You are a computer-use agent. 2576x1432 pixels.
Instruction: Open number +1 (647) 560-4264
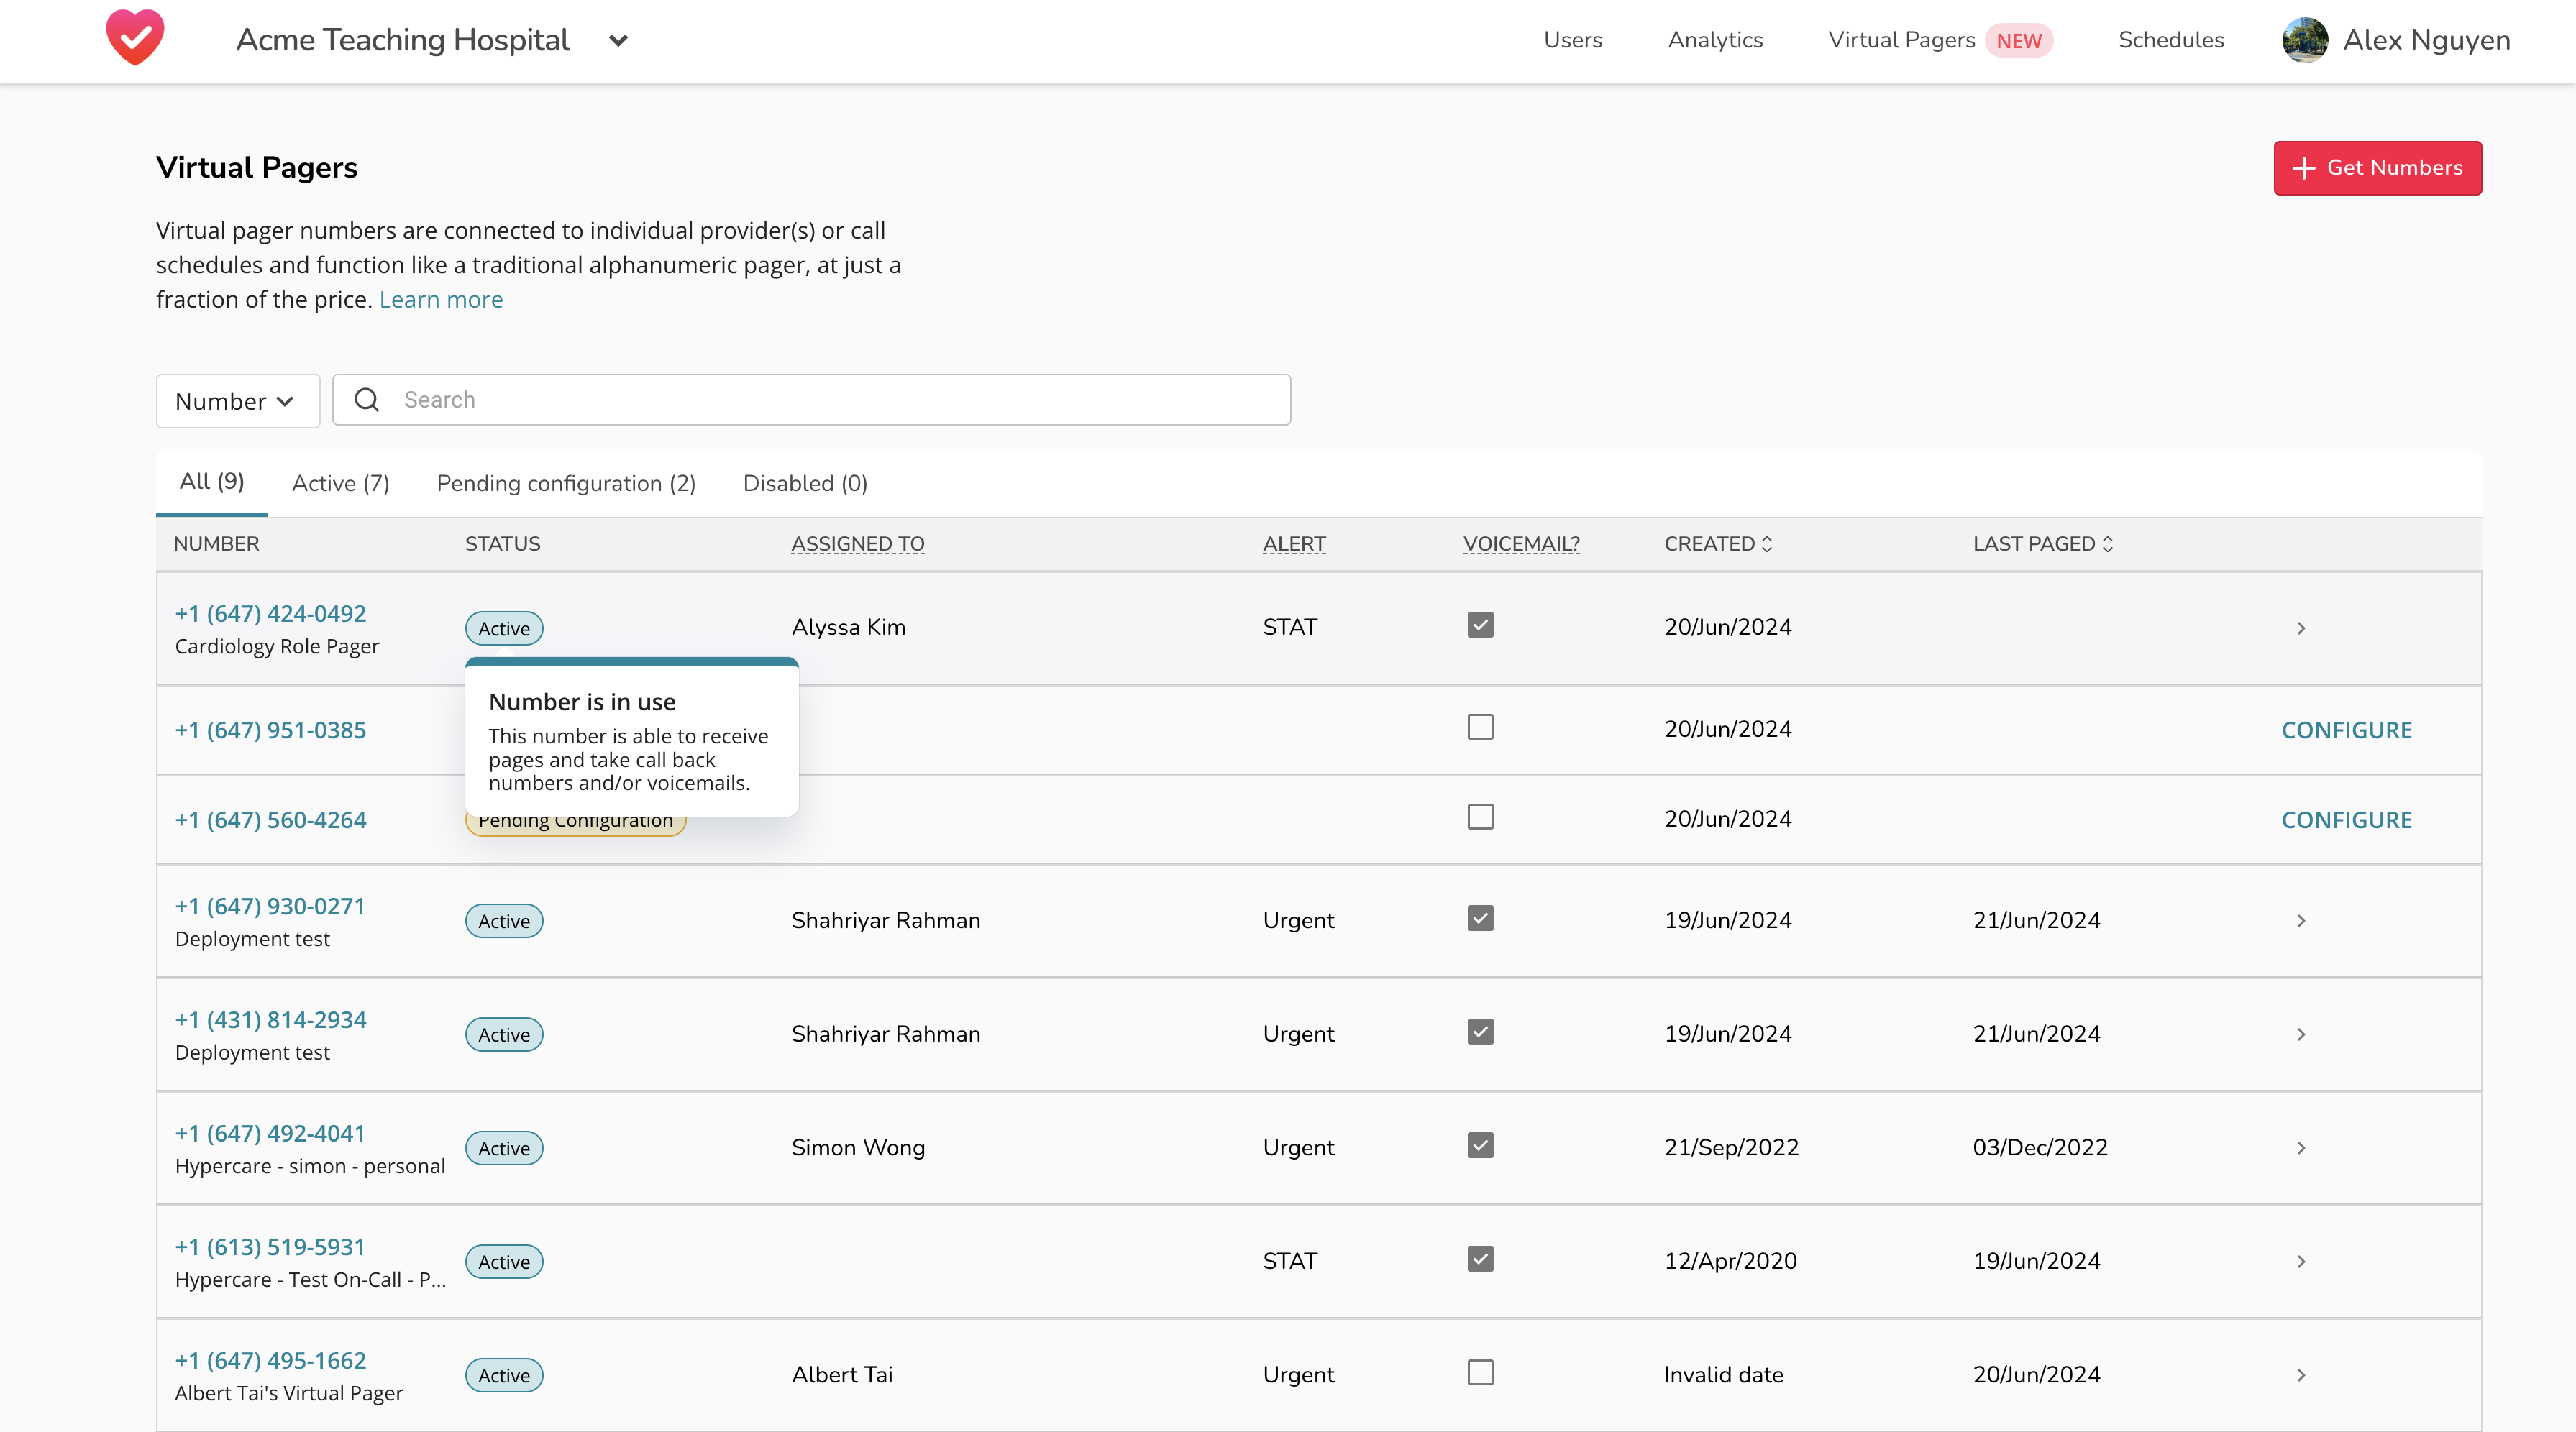click(270, 820)
